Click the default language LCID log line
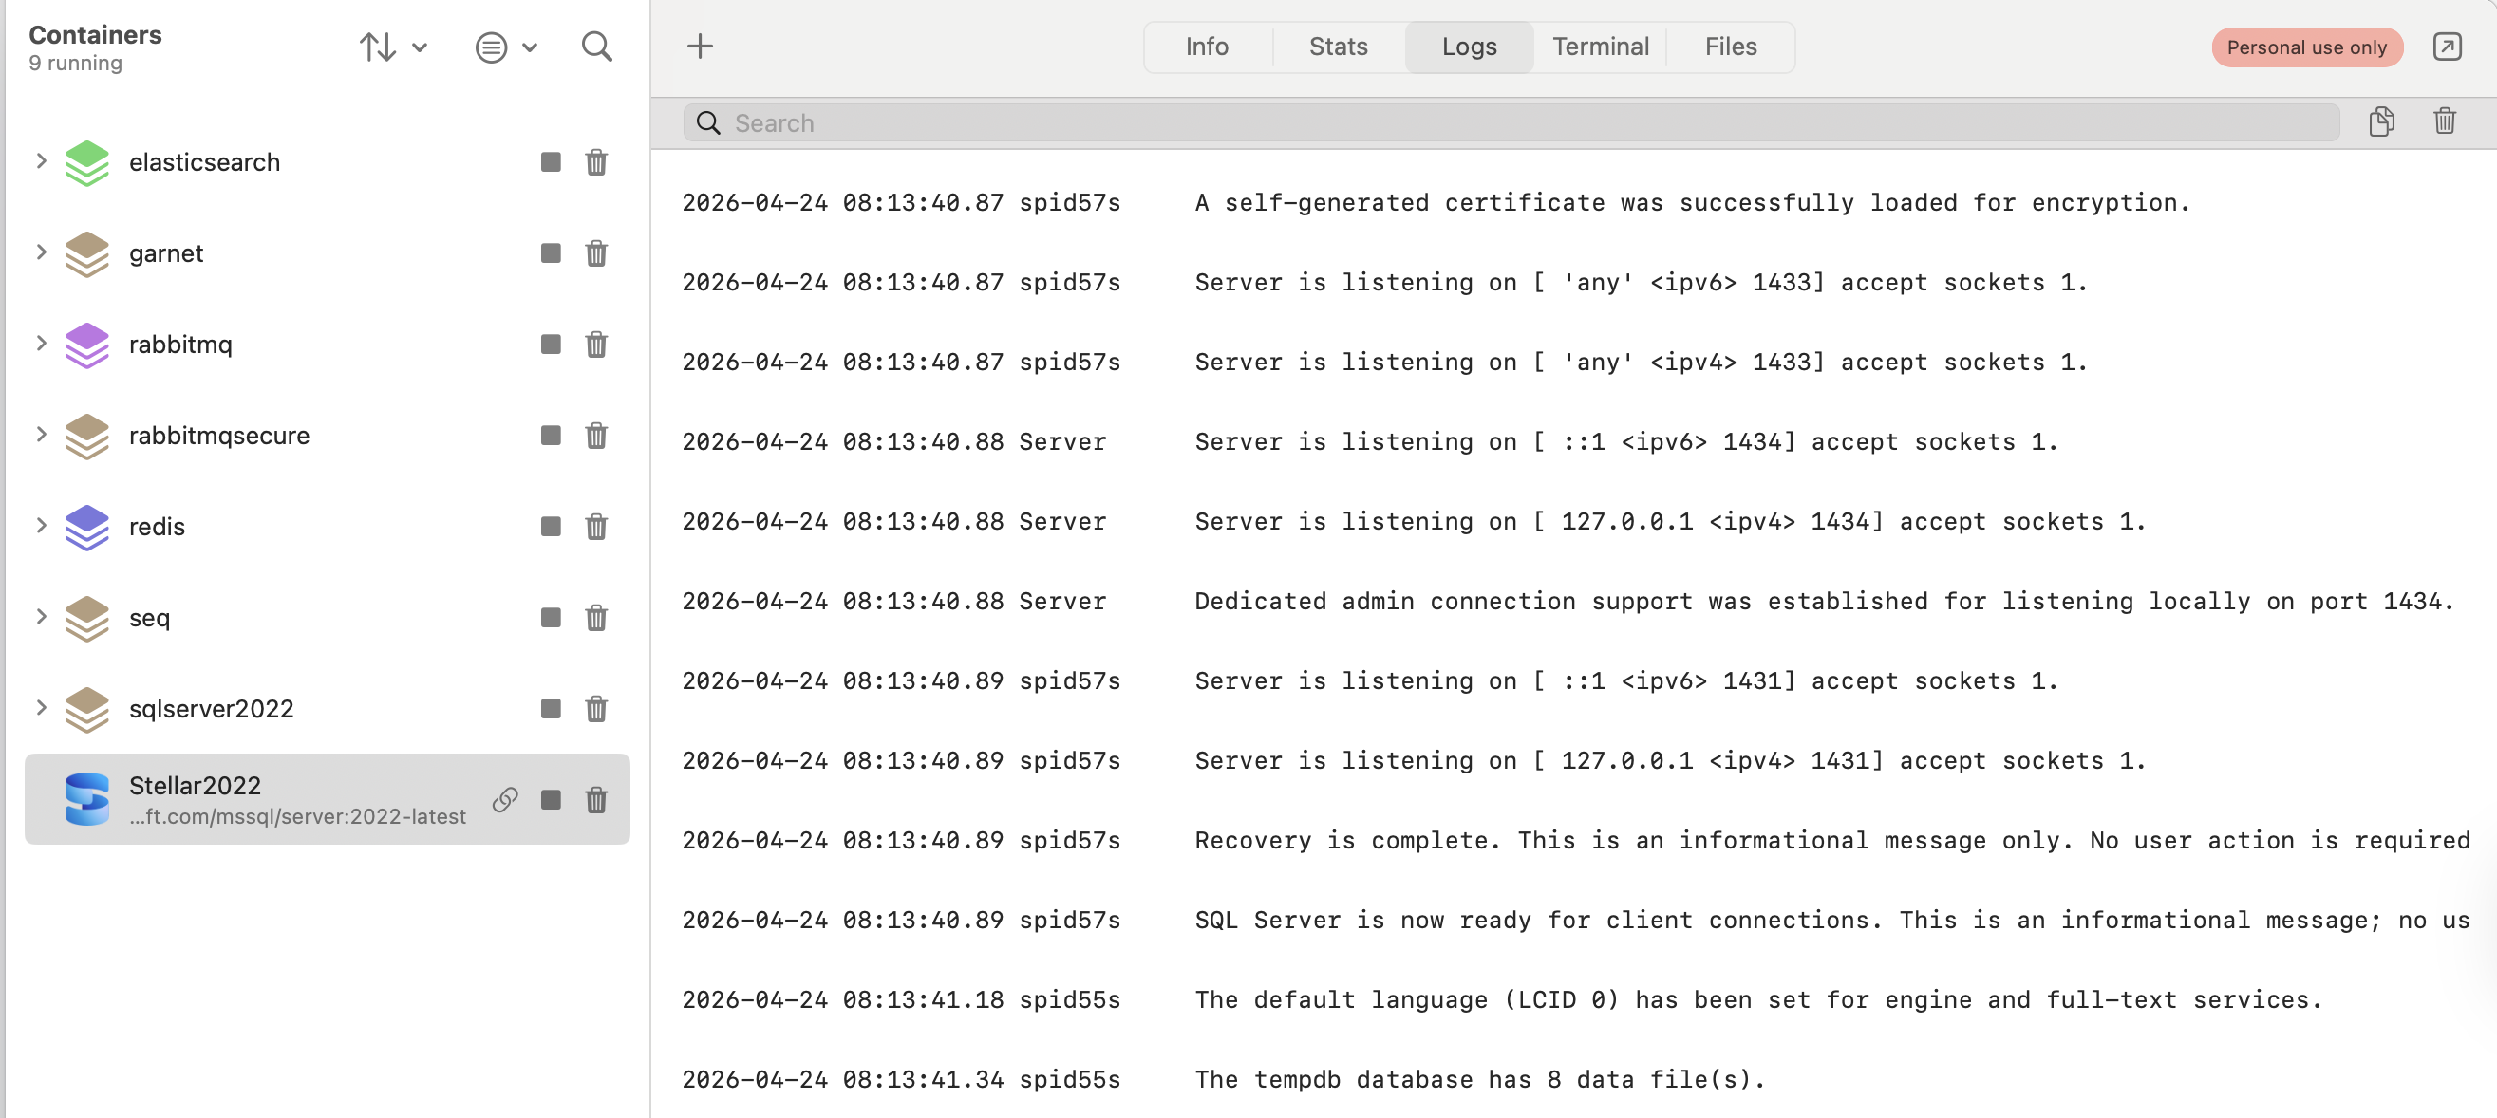 pyautogui.click(x=1501, y=998)
